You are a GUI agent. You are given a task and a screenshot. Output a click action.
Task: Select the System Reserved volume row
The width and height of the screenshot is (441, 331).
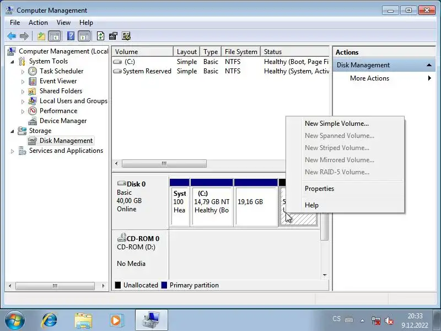click(220, 71)
